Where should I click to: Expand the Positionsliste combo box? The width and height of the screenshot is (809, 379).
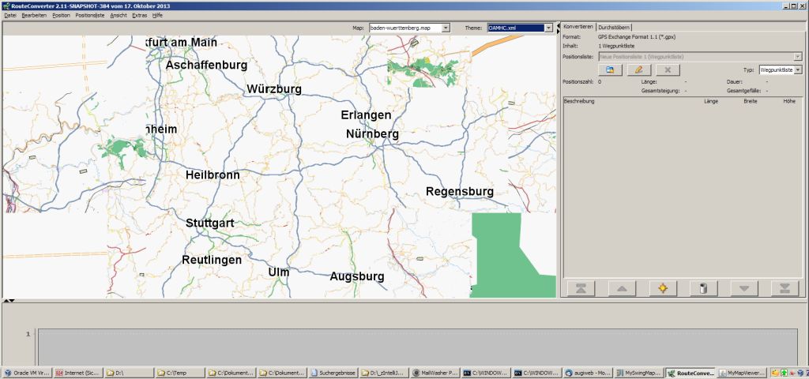(x=798, y=56)
